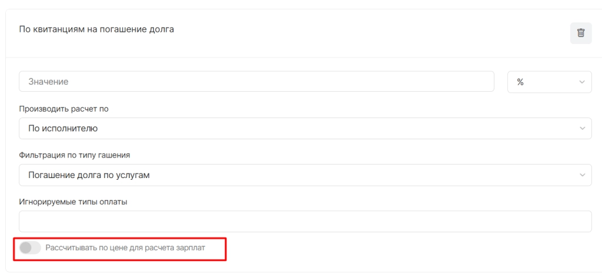Viewport: 602px width, 275px height.
Task: Click the По исполнителю text value
Action: click(63, 129)
